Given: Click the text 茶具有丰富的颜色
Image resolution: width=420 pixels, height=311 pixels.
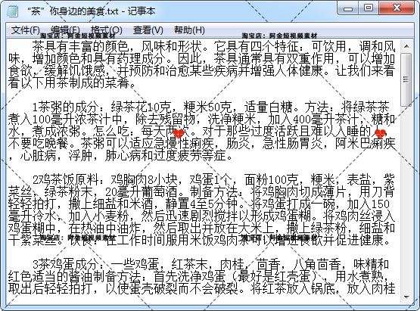Looking at the screenshot, I should coord(80,46).
